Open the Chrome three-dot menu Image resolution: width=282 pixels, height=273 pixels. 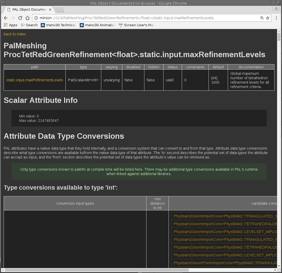(276, 18)
